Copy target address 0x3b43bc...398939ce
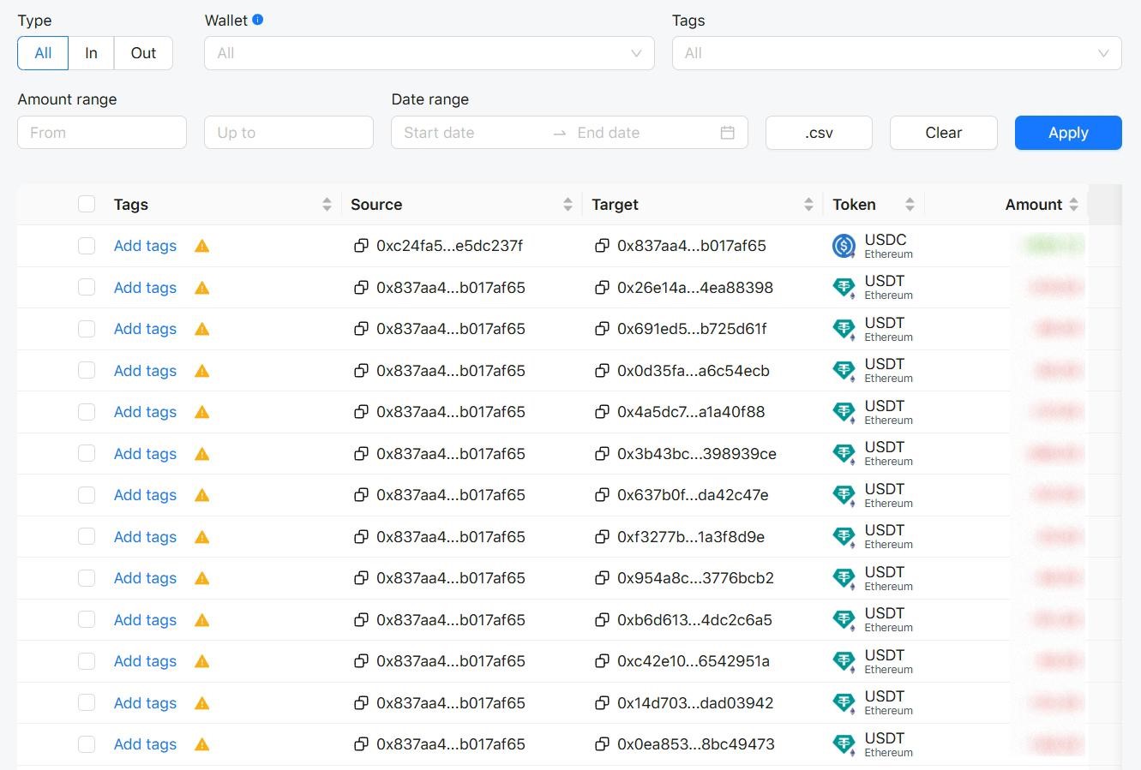Image resolution: width=1141 pixels, height=770 pixels. coord(602,454)
